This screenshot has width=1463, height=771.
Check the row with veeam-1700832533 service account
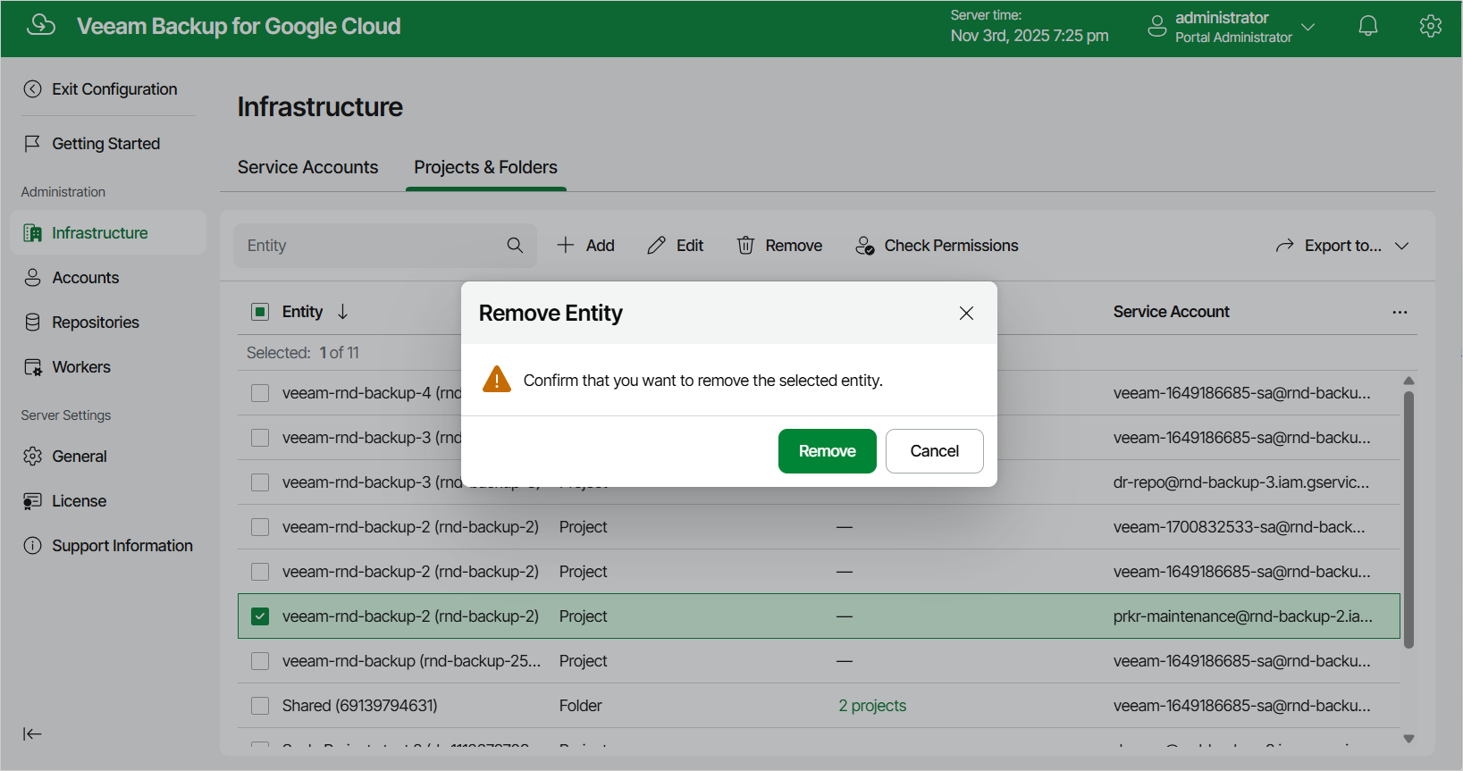point(260,527)
